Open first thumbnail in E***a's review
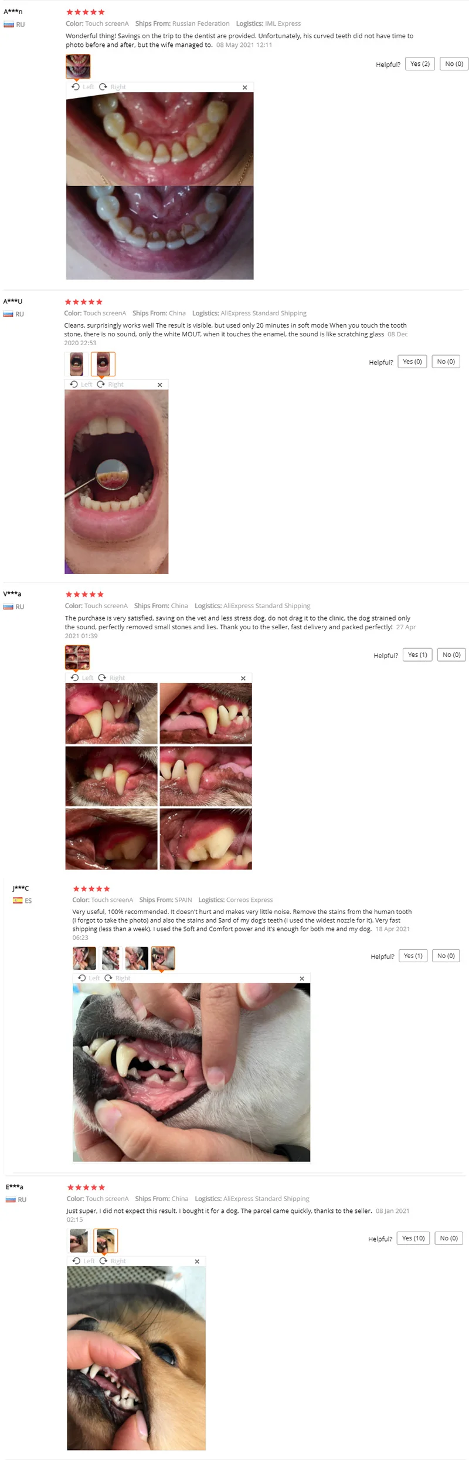The image size is (469, 1460). 79,1241
